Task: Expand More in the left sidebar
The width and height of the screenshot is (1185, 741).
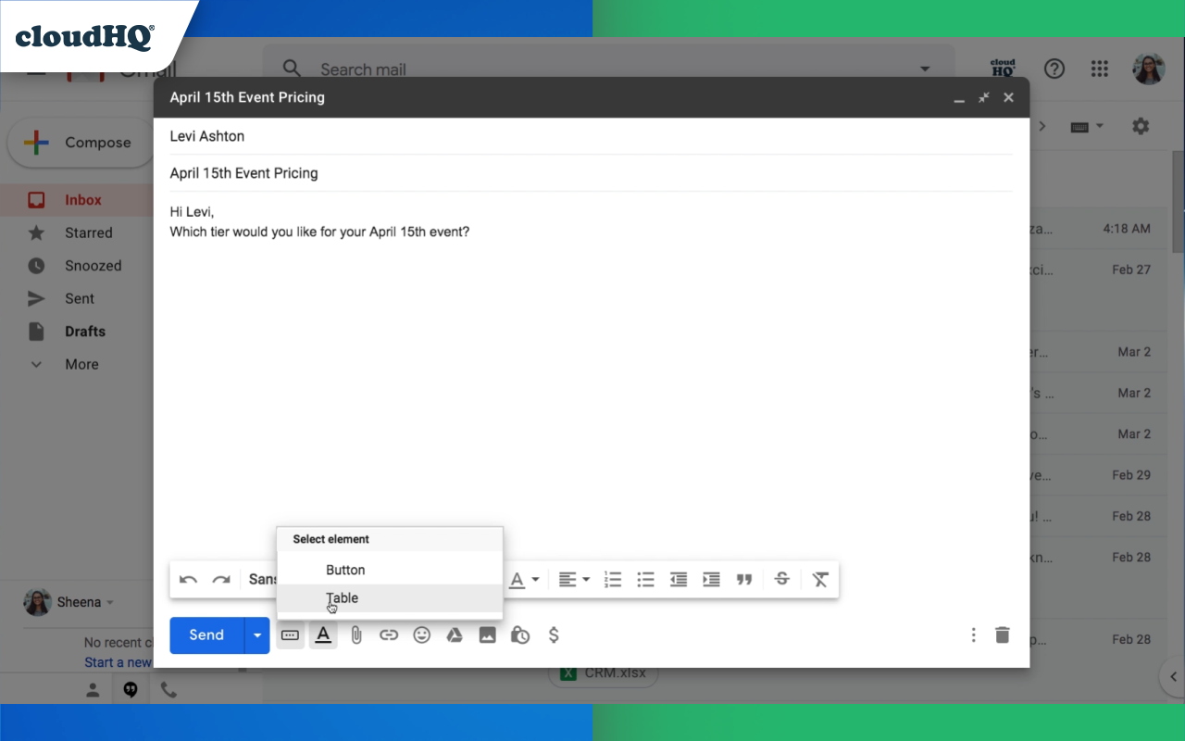Action: tap(81, 364)
